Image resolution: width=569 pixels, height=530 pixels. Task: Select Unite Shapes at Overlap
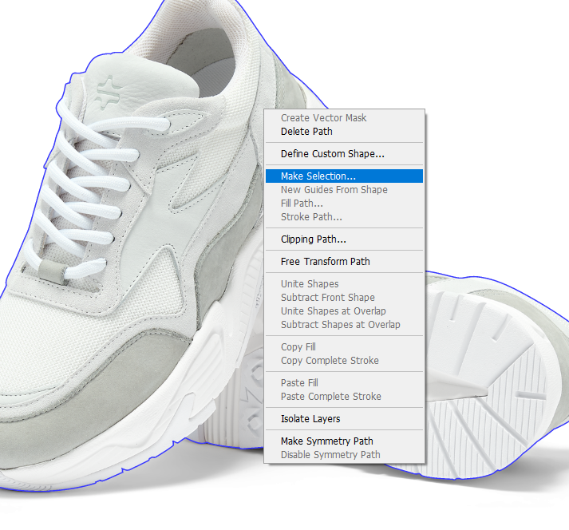tap(333, 311)
